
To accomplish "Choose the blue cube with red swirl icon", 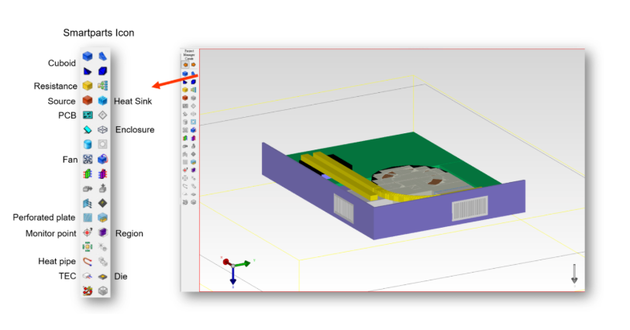I will click(x=102, y=160).
